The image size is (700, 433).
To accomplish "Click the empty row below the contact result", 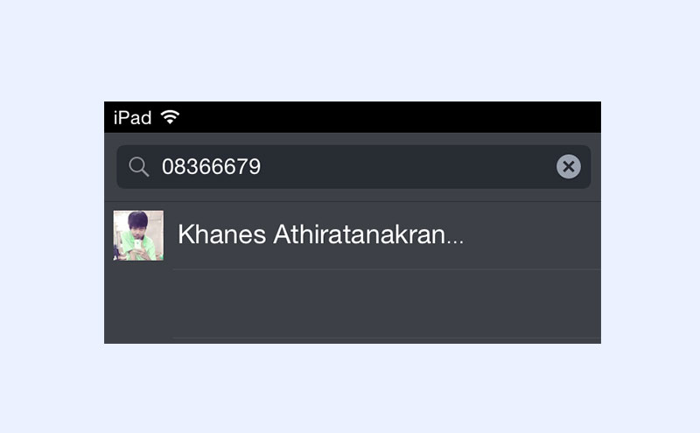I will pos(353,304).
